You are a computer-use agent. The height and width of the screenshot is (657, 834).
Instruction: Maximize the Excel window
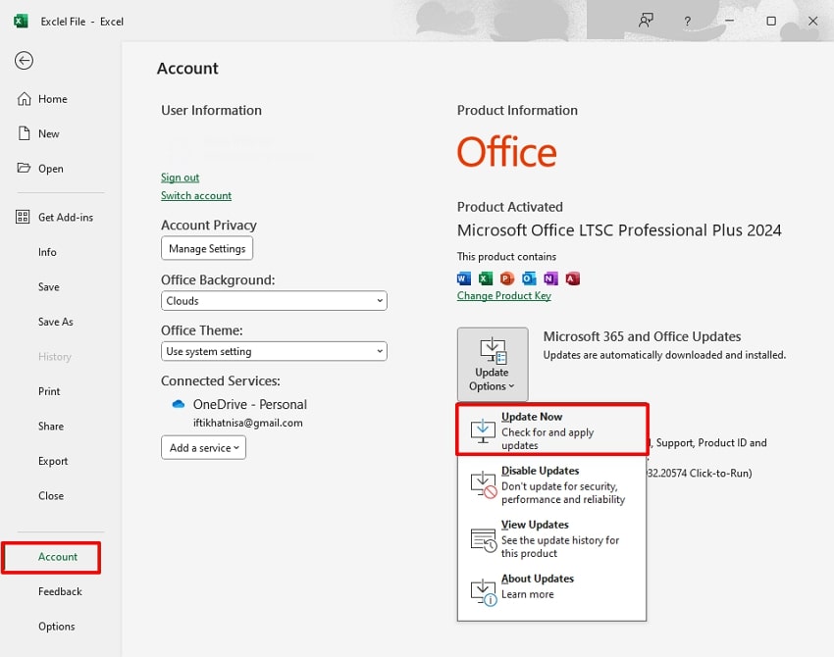click(x=771, y=21)
